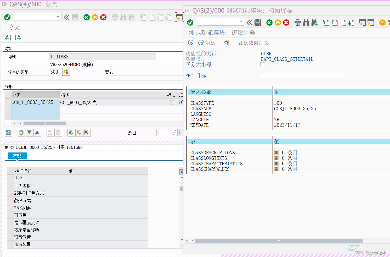
Task: Switch to the 常规 tab
Action: coord(17,155)
